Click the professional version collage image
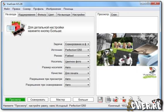 click(127, 49)
